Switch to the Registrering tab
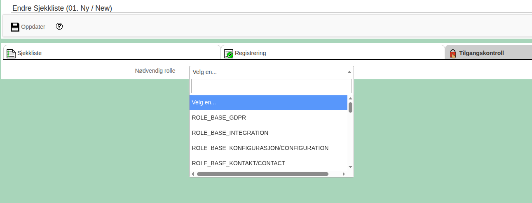 (250, 53)
